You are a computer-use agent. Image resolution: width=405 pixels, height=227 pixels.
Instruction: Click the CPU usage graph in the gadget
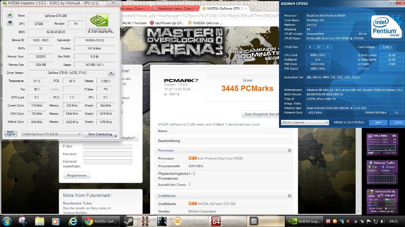pos(382,148)
